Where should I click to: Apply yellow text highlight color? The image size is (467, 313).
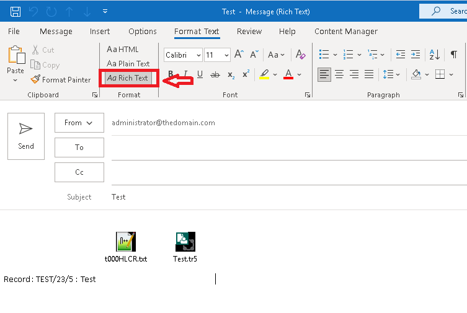point(264,75)
